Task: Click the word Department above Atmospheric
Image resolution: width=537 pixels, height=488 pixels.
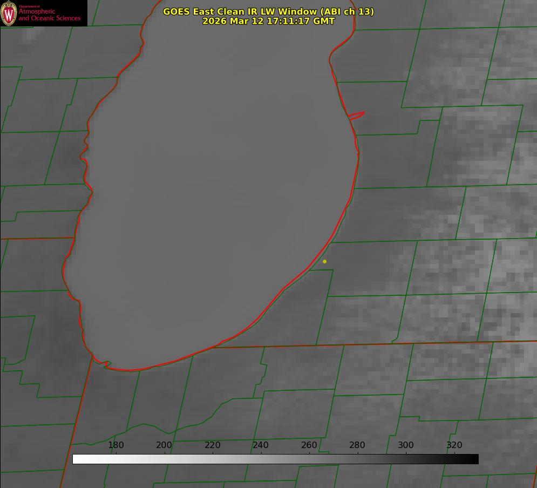Action: [x=29, y=6]
